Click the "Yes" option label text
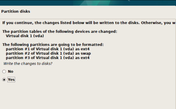176x109 pixels. tap(11, 80)
